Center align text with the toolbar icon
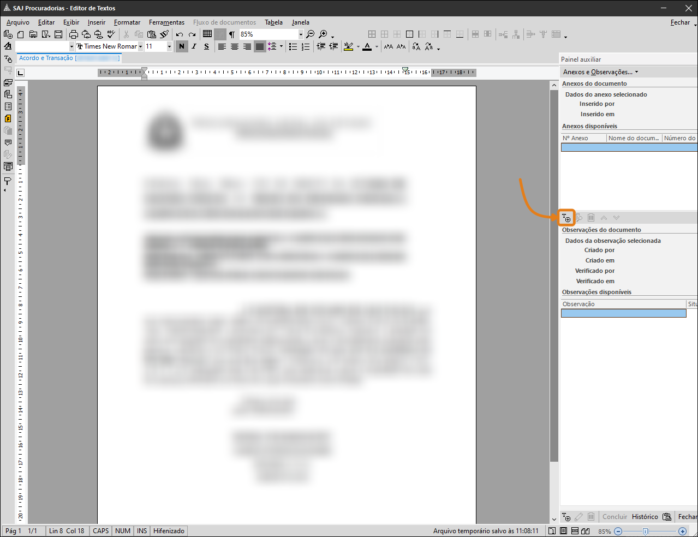698x537 pixels. click(x=235, y=47)
